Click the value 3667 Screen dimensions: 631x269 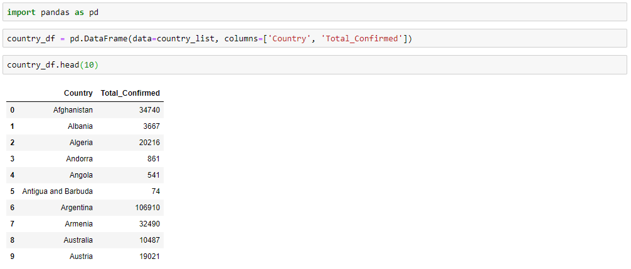point(151,126)
